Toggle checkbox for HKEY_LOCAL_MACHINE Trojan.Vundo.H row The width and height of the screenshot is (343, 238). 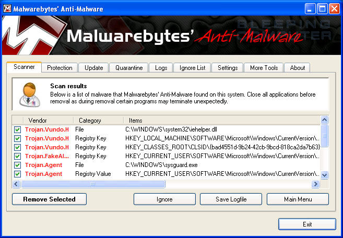(18, 138)
